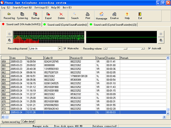Click the right channel record button
Screen dimensions: 171x128
coord(161,34)
